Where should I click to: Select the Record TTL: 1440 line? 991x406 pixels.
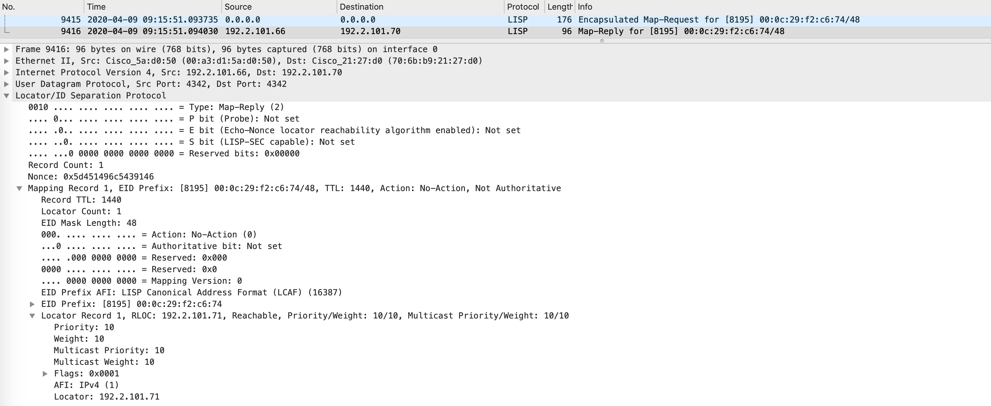pyautogui.click(x=81, y=200)
